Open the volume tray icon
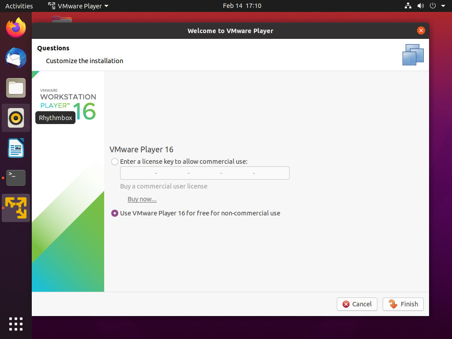This screenshot has height=339, width=452. (420, 6)
